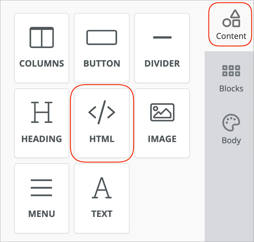Click the two-column layout icon
The width and height of the screenshot is (254, 242).
pyautogui.click(x=42, y=37)
